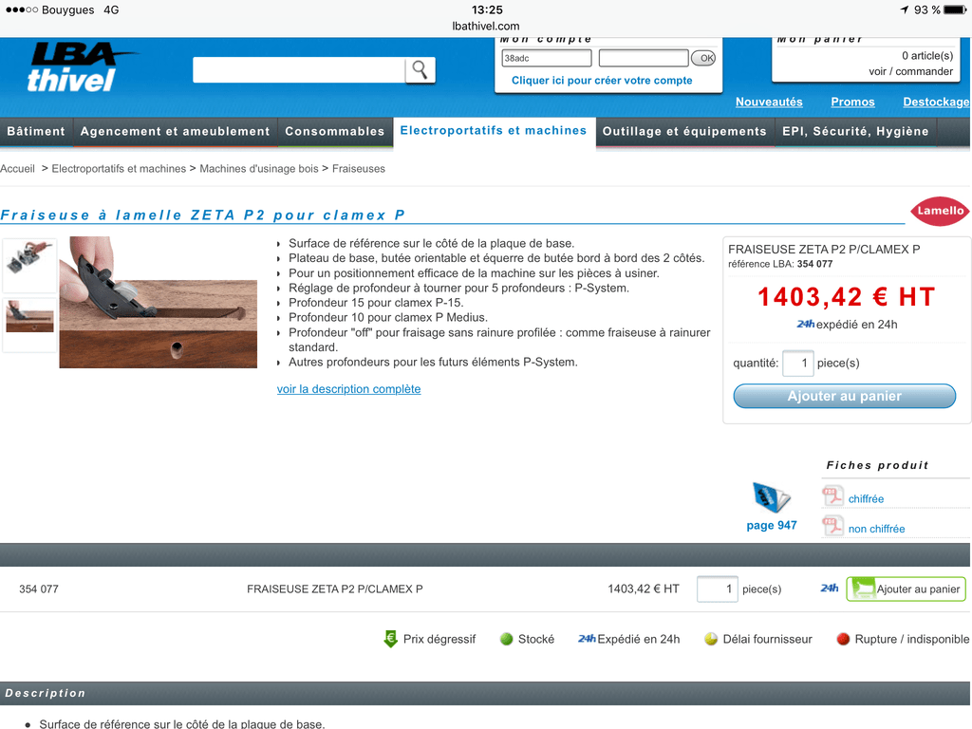
Task: Open Outillage et équipements menu
Action: tap(684, 131)
